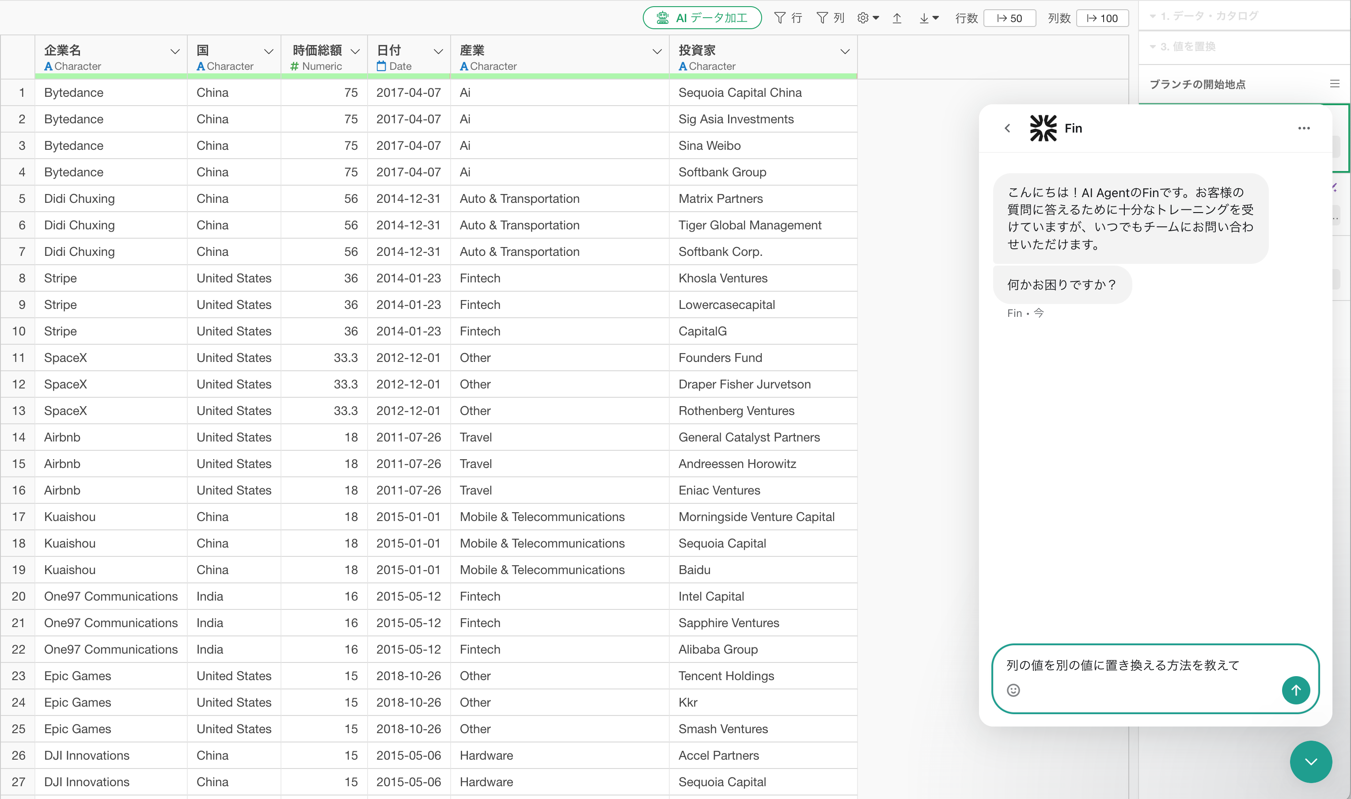Select cell Tiger Global Management
Viewport: 1351px width, 799px height.
tap(763, 225)
